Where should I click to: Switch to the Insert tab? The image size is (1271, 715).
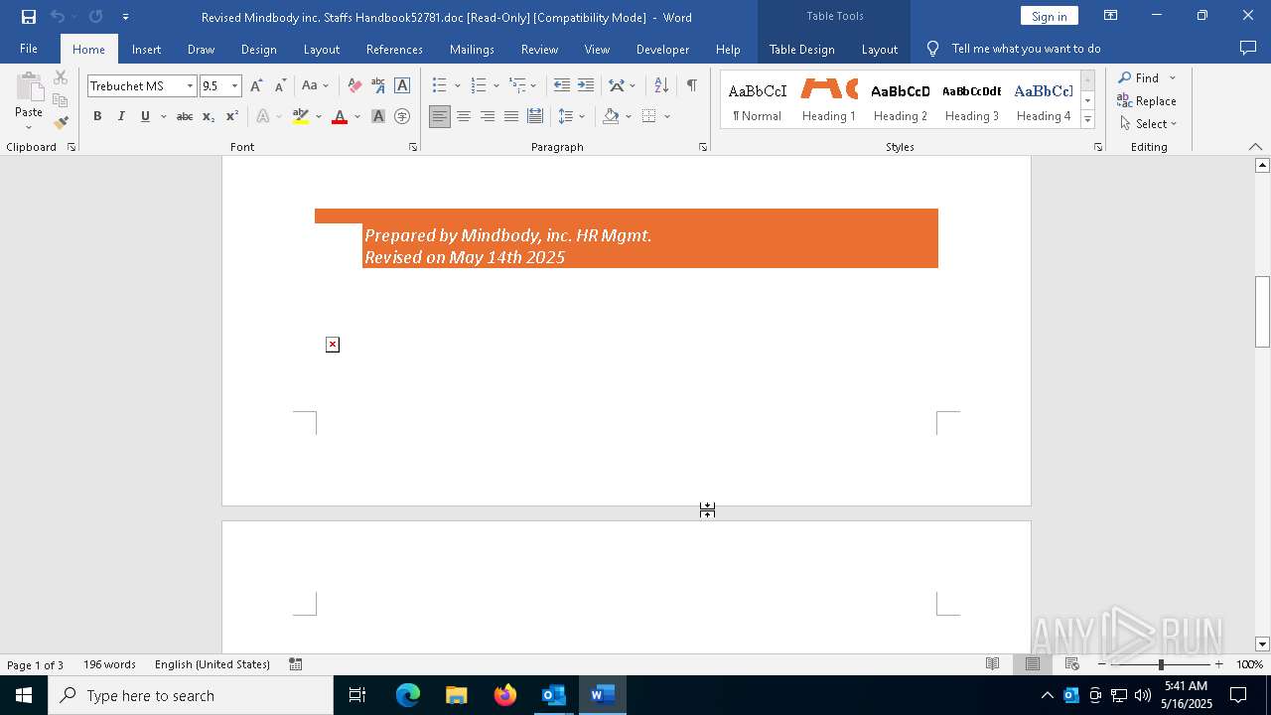(147, 50)
